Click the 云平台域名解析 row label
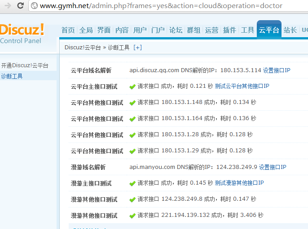Viewport: 308px width, 229px height. tap(91, 70)
